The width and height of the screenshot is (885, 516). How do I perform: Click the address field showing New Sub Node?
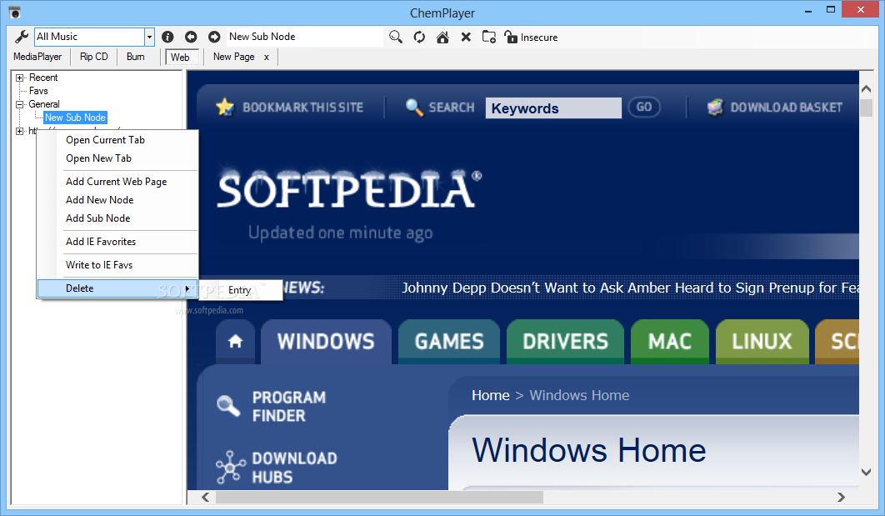click(305, 37)
